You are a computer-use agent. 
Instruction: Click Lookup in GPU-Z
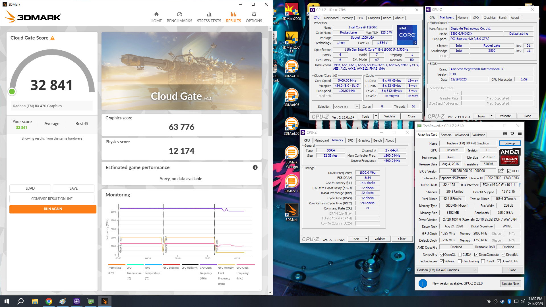(510, 143)
